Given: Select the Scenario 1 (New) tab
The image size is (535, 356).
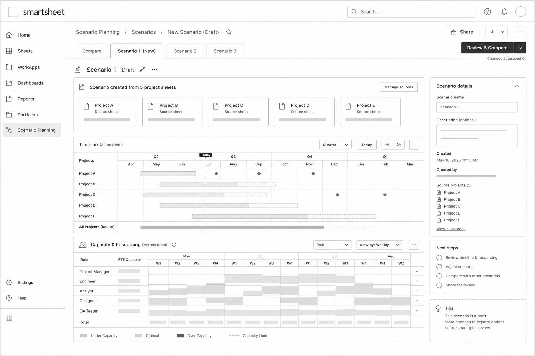Looking at the screenshot, I should pyautogui.click(x=137, y=51).
